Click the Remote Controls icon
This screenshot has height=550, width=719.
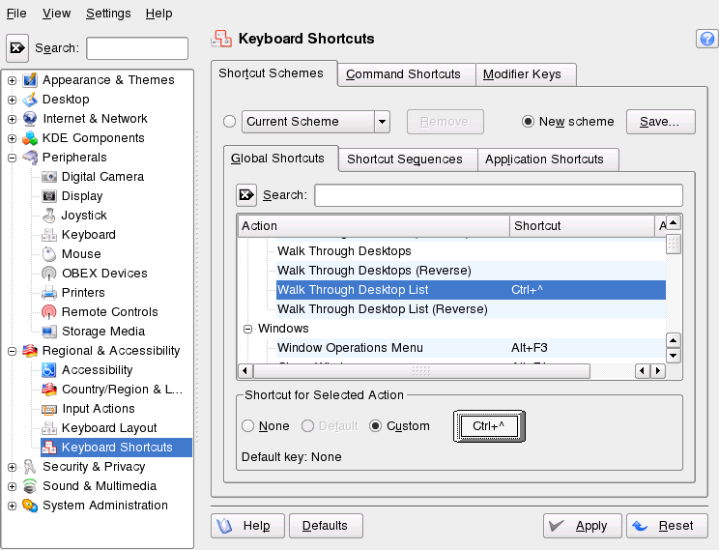pos(49,312)
